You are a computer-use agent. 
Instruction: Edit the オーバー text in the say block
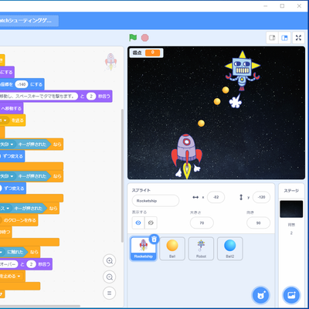[8, 264]
